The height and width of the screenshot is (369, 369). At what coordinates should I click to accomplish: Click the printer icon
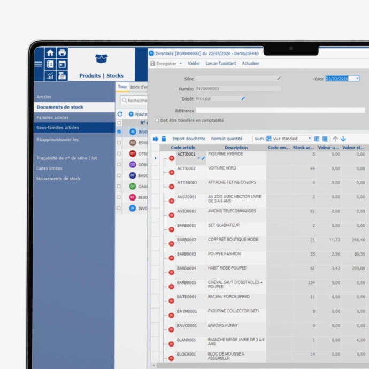point(62,53)
